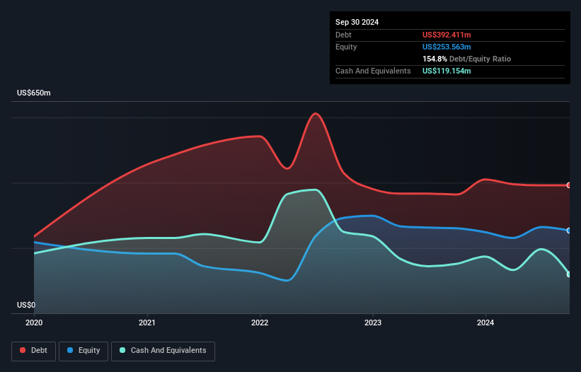Click the 2022 x-axis label
581x372 pixels.
260,322
